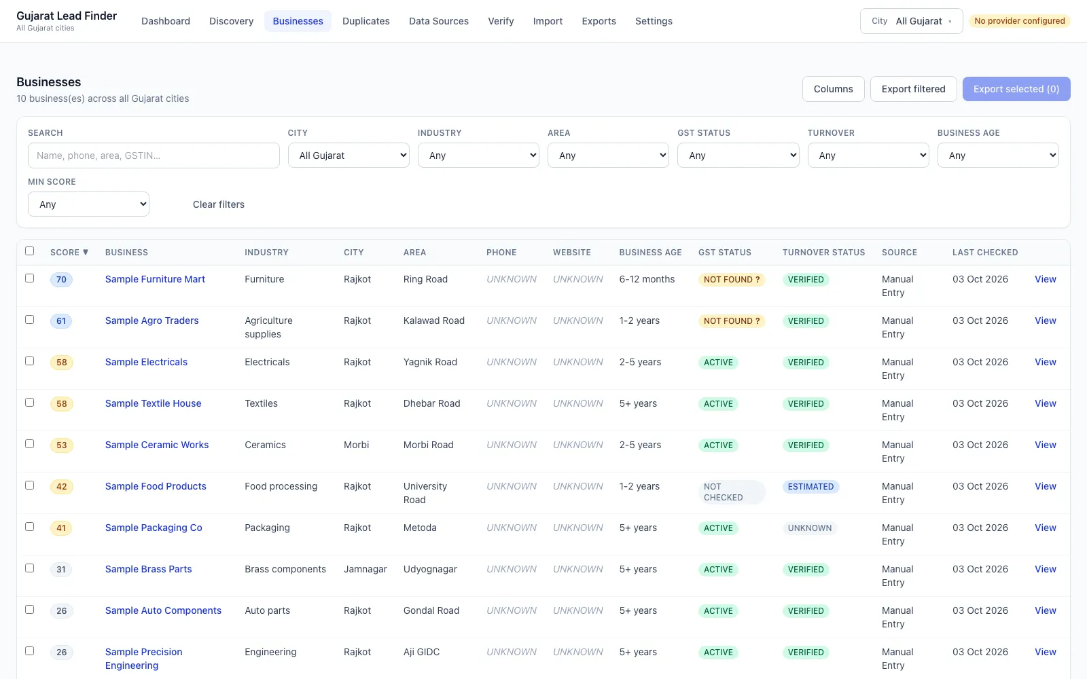Click View for Sample Electricals
This screenshot has width=1087, height=679.
click(x=1045, y=362)
